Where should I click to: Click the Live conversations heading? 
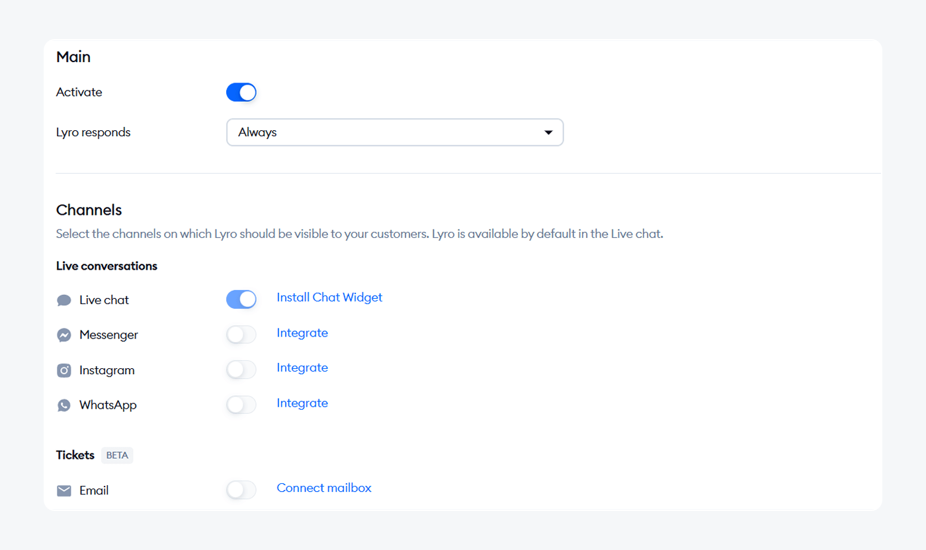click(106, 266)
